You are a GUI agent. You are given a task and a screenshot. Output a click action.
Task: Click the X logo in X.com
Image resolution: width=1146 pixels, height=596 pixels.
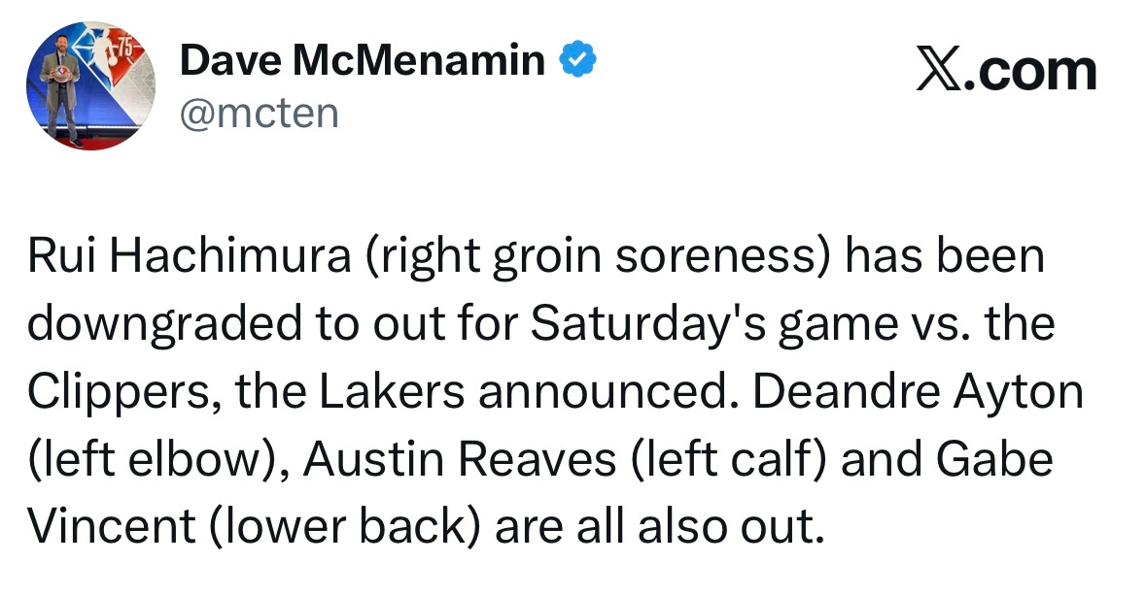coord(940,72)
